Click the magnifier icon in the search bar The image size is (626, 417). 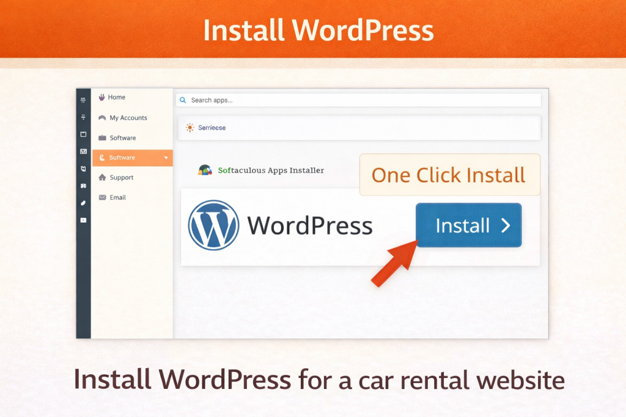tap(183, 100)
